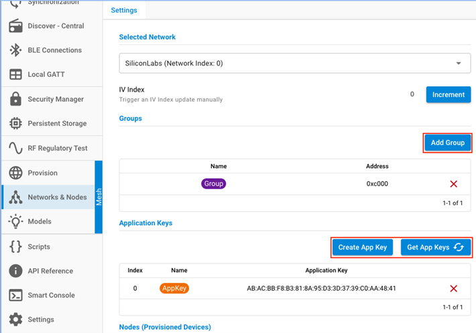Expand the SiliconLabs network dropdown arrow
The width and height of the screenshot is (476, 333).
coord(459,64)
